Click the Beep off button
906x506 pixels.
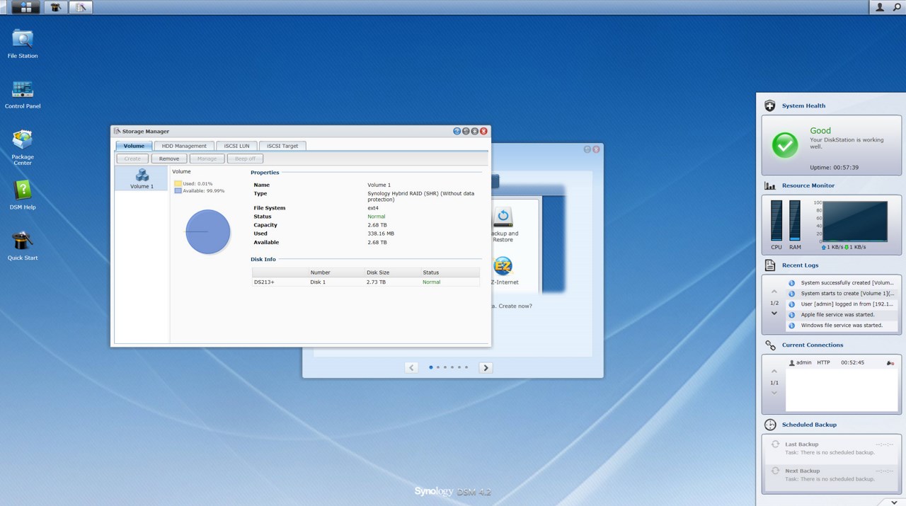tap(245, 159)
